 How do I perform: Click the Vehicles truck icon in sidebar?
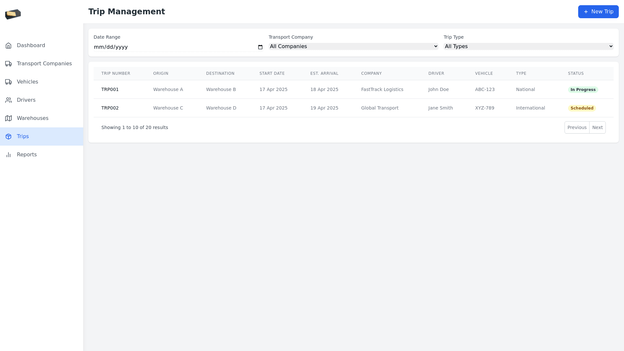[8, 82]
